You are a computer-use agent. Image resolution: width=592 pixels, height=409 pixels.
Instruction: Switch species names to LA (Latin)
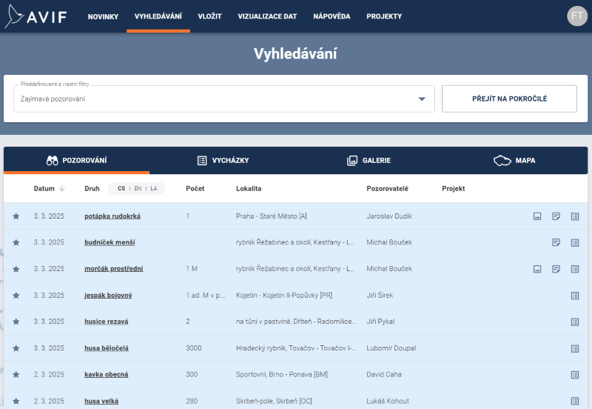point(154,189)
